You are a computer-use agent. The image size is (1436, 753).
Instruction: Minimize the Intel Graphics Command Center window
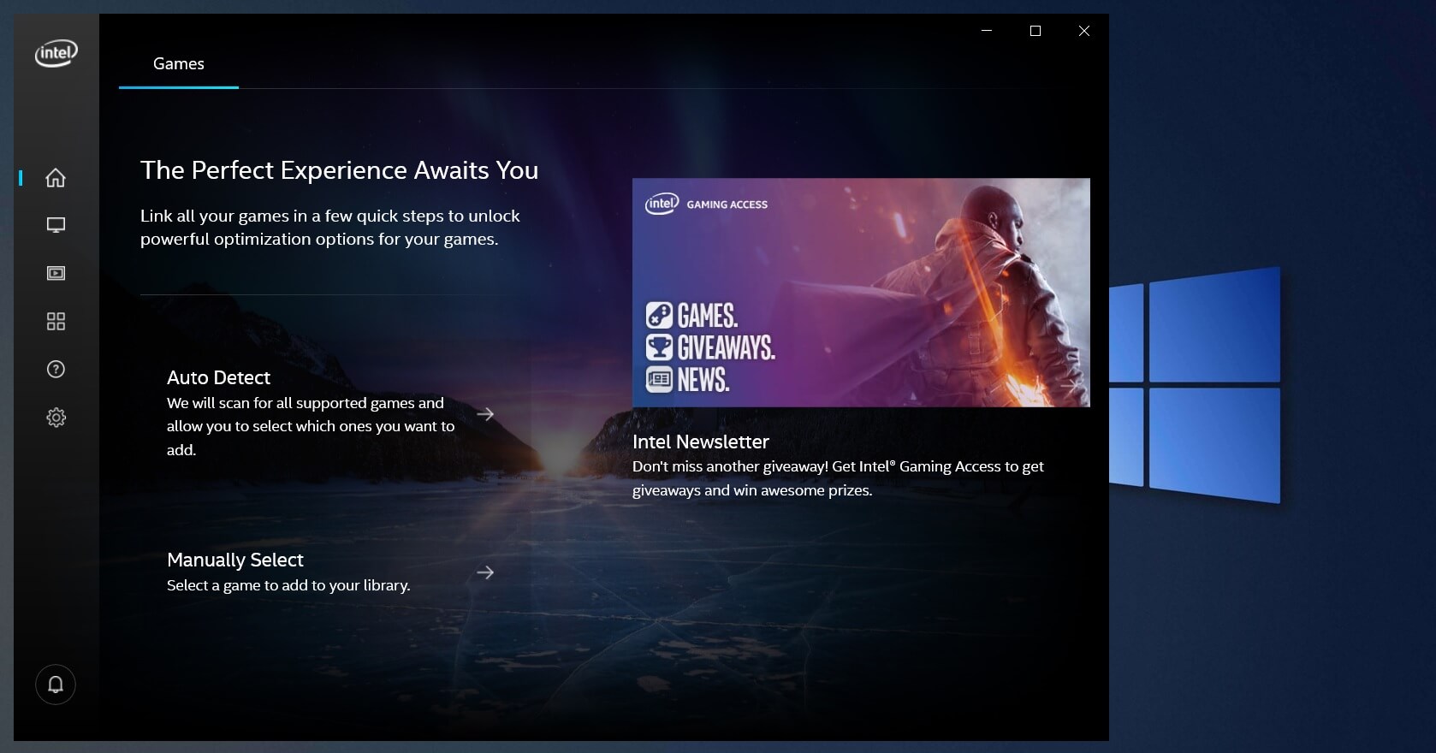(x=987, y=31)
